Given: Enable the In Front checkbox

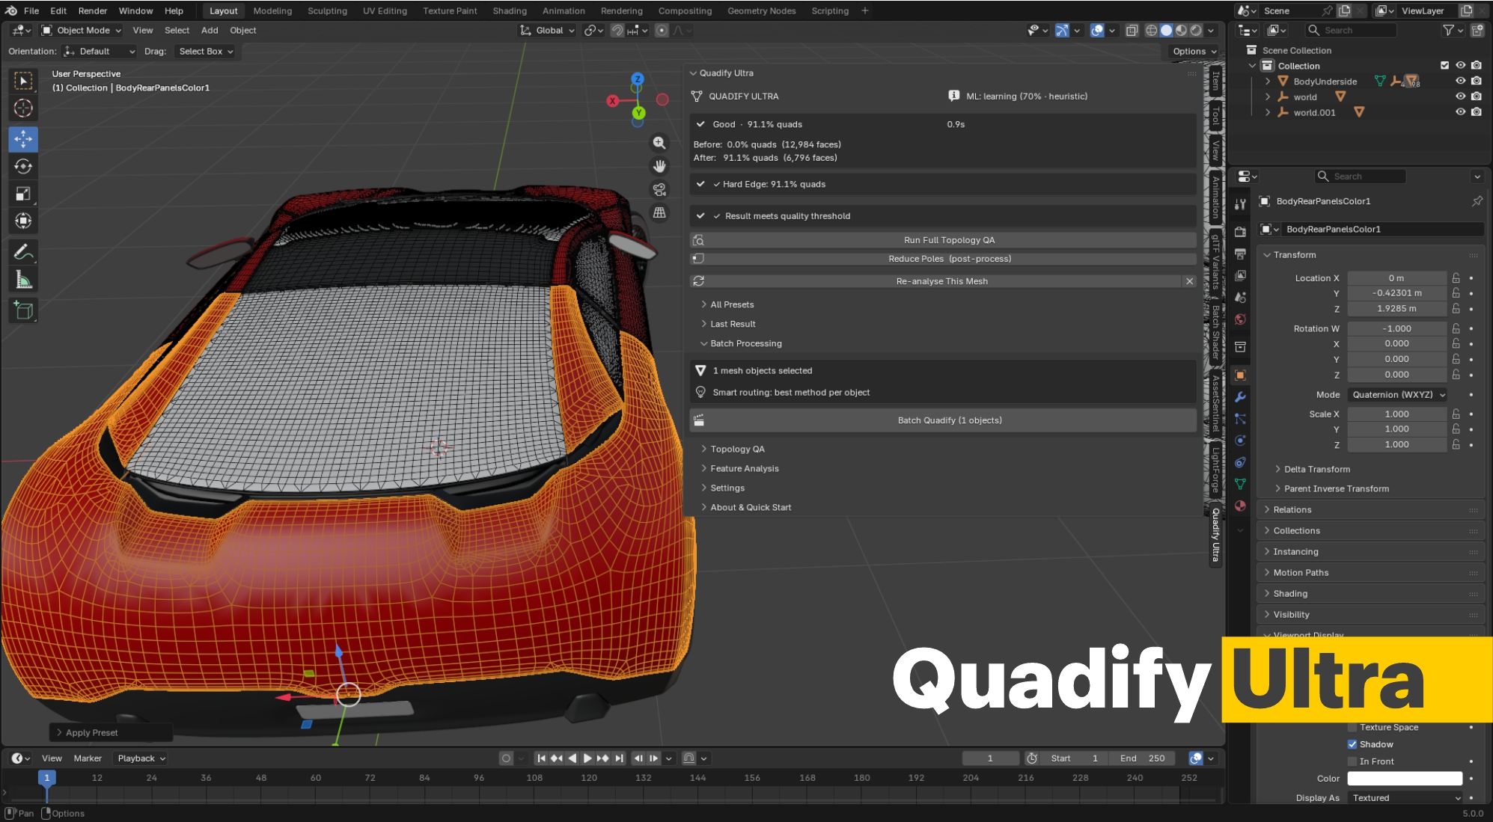Looking at the screenshot, I should tap(1352, 761).
